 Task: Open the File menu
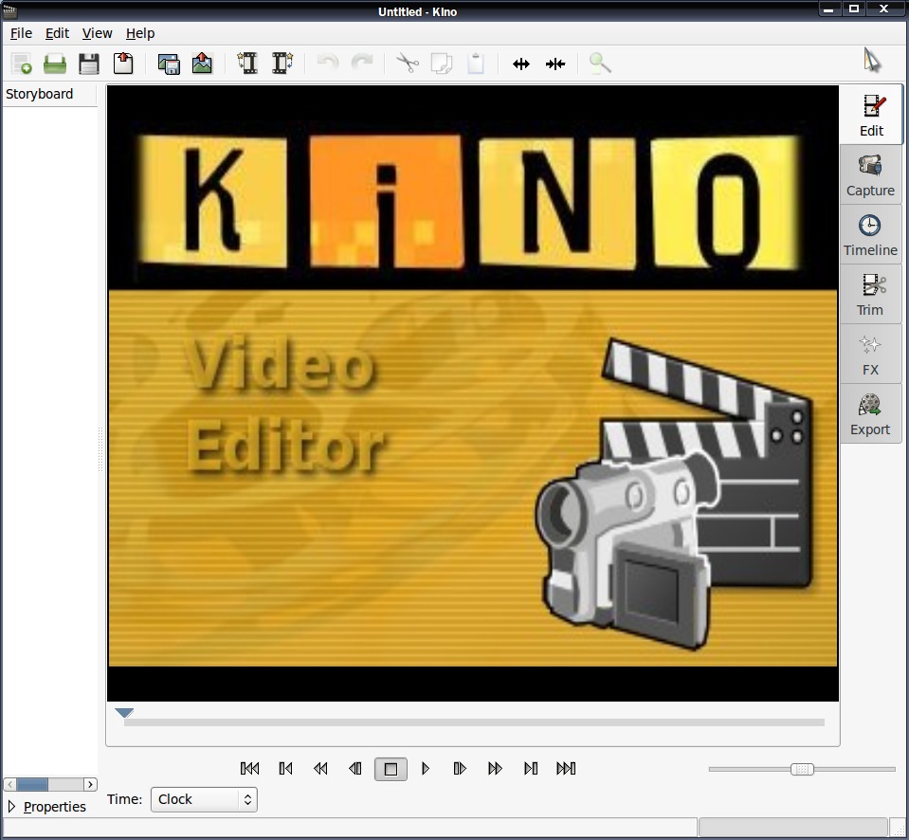tap(21, 33)
